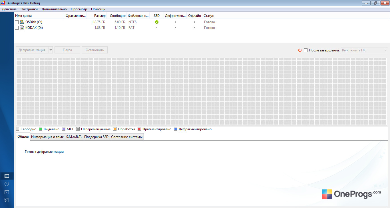390x208 pixels.
Task: Click the SSD column header
Action: [x=157, y=16]
